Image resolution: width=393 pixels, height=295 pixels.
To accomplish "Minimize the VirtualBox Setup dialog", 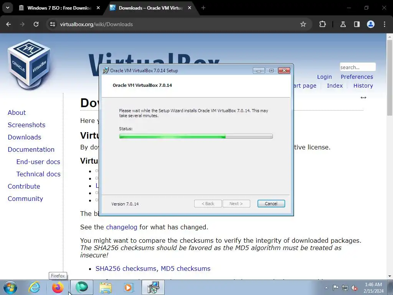I will (x=259, y=71).
